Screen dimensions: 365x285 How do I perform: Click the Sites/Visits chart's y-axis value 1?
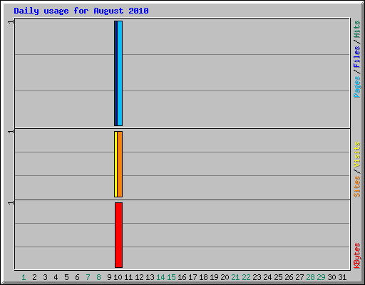pos(11,131)
